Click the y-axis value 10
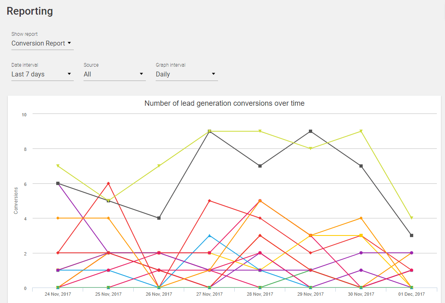 click(24, 115)
